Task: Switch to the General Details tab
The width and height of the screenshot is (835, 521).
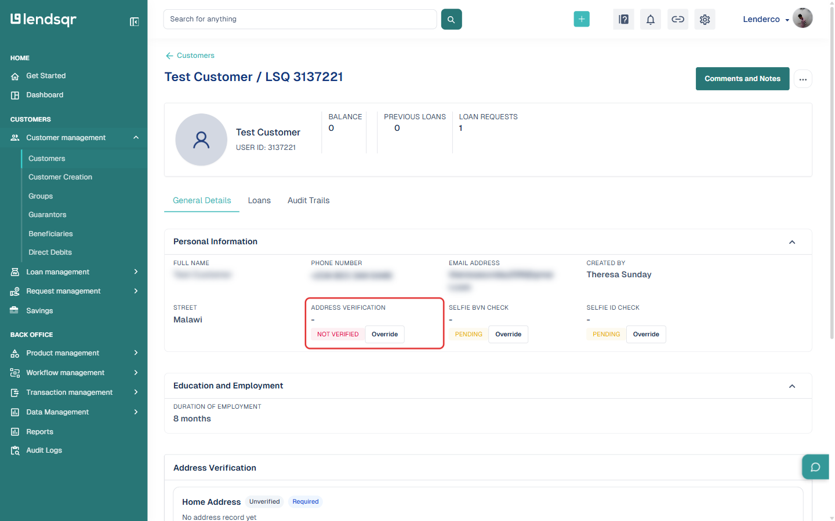Action: coord(202,200)
